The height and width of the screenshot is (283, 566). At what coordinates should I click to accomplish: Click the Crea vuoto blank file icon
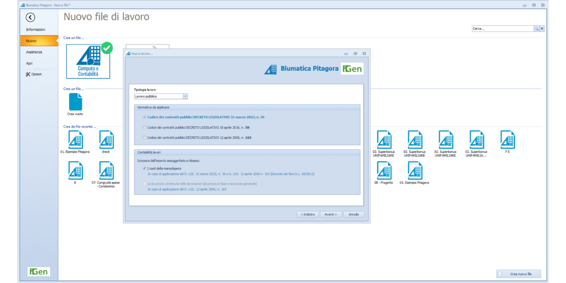coord(75,102)
